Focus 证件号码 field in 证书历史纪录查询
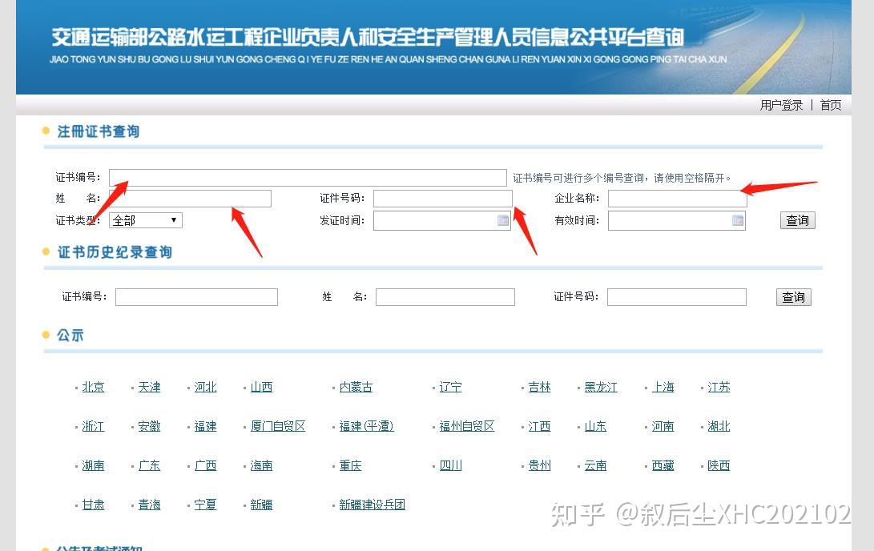874x551 pixels. pyautogui.click(x=677, y=297)
